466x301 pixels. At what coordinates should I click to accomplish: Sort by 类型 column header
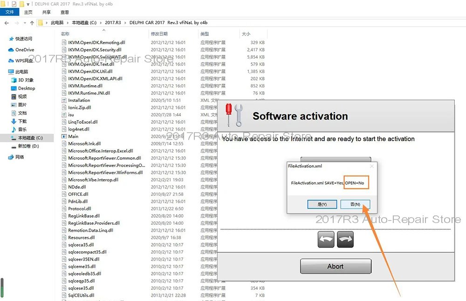(x=205, y=34)
